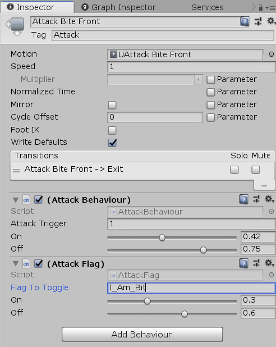Open gear menu for Attack Behaviour
The height and width of the screenshot is (347, 276).
pos(269,199)
